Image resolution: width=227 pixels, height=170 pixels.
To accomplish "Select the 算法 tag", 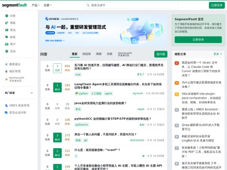I will coord(78,109).
